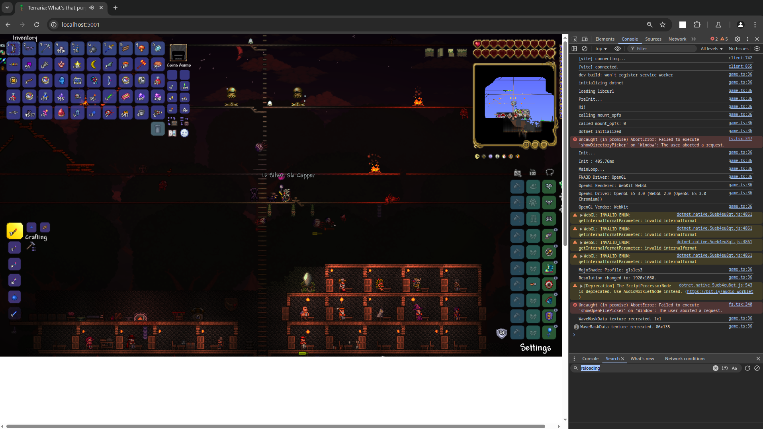Expand first WebGL INVALID_ENUM warning
The width and height of the screenshot is (763, 429).
pos(581,215)
